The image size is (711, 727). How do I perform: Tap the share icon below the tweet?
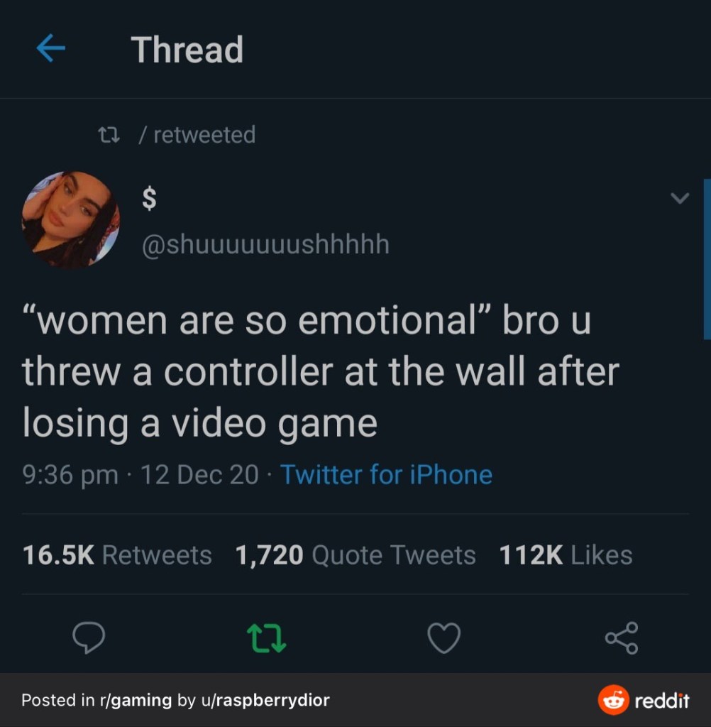coord(622,638)
